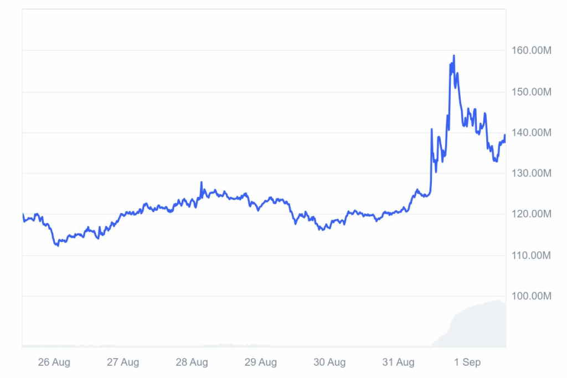This screenshot has width=567, height=378.
Task: Select the 130.00M axis value
Action: point(531,173)
